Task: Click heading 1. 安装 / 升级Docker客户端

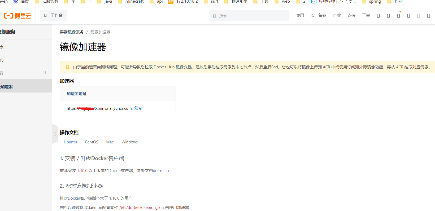Action: coord(92,158)
